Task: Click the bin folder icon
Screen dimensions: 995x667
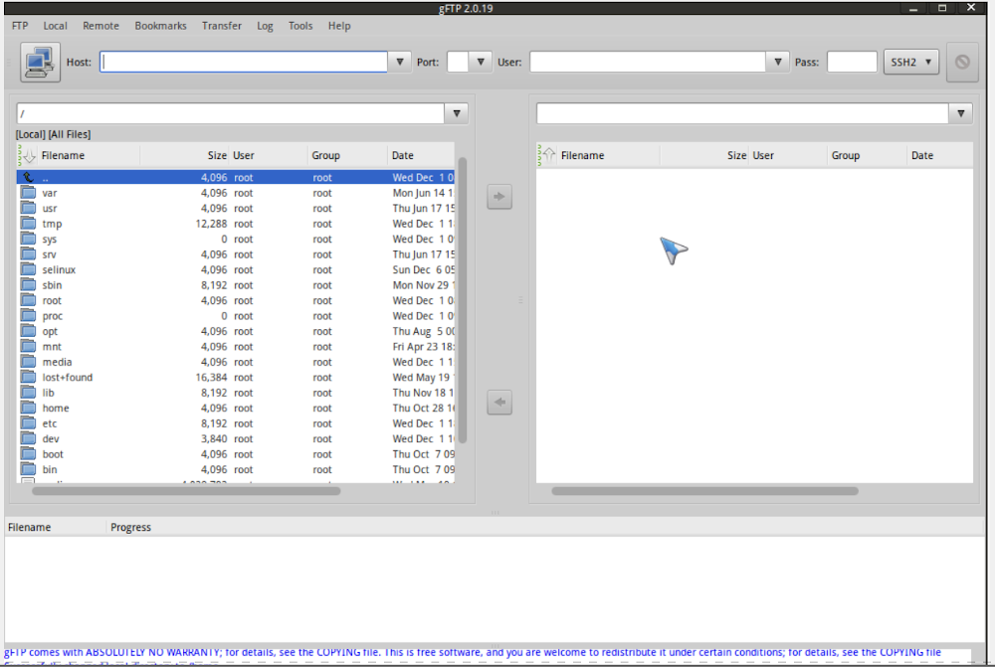Action: click(x=28, y=469)
